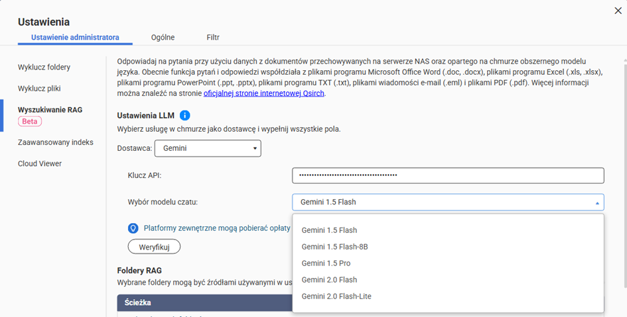
Task: Click the Klucz API input field
Action: pos(448,175)
